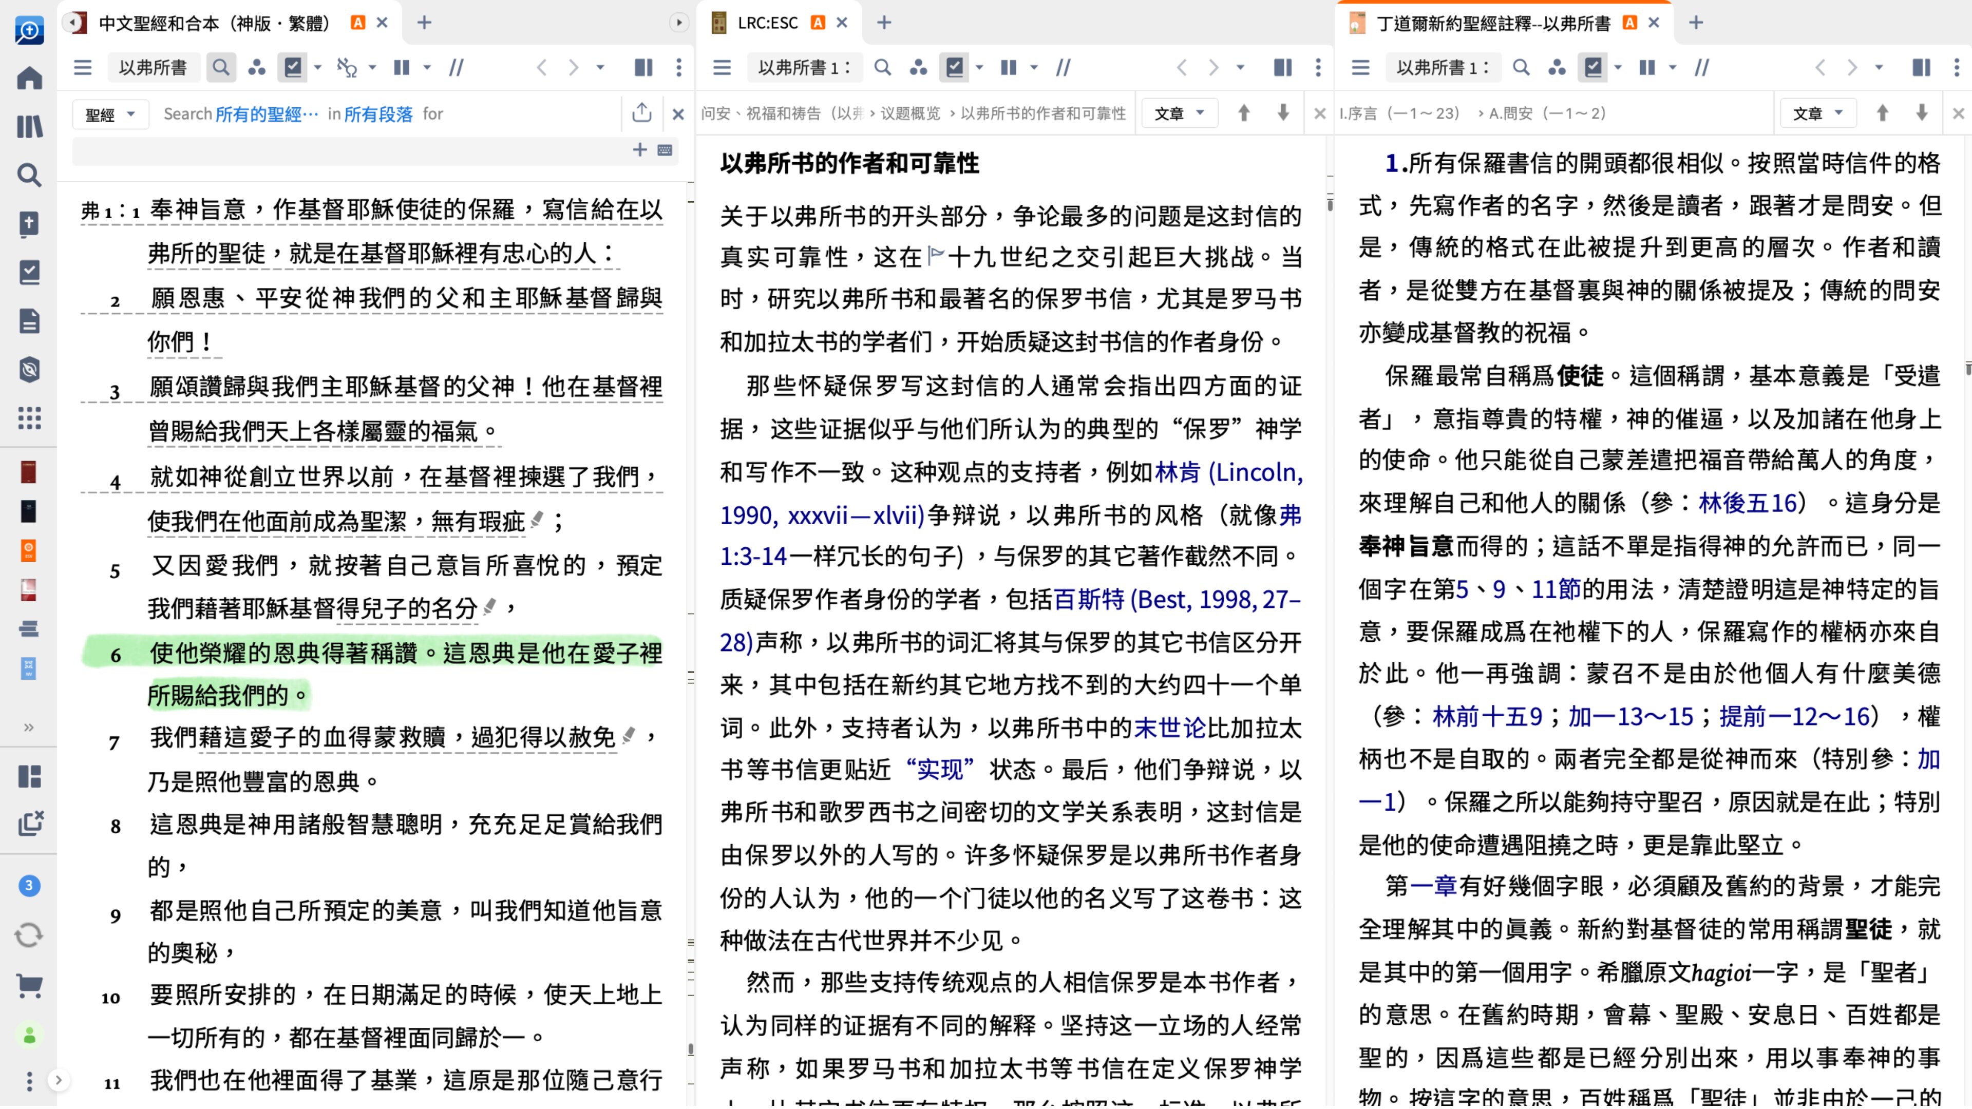This screenshot has width=1972, height=1109.
Task: Go back in history in the LRC:ESC panel
Action: tap(1182, 67)
